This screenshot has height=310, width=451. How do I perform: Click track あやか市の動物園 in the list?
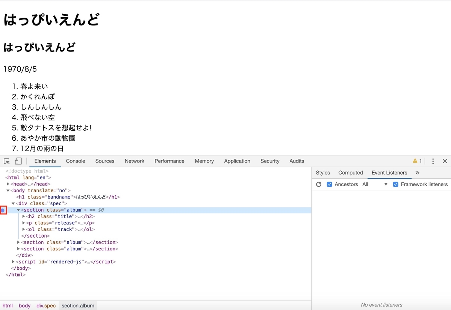48,138
